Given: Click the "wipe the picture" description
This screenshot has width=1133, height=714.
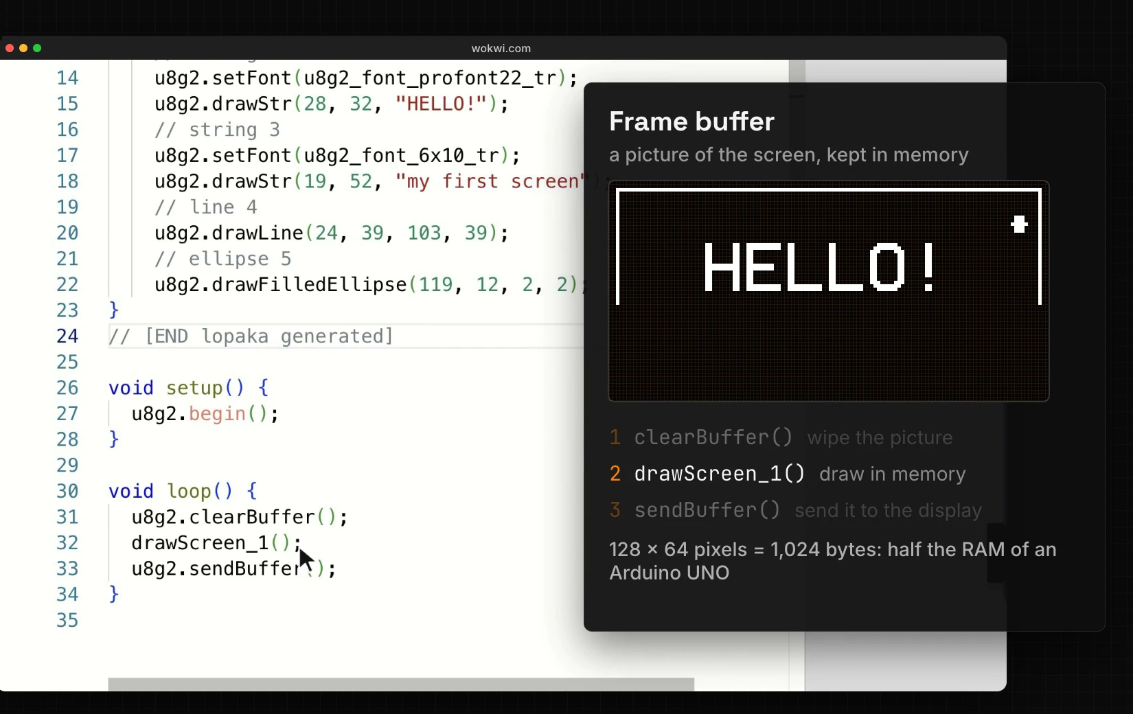Looking at the screenshot, I should tap(880, 438).
